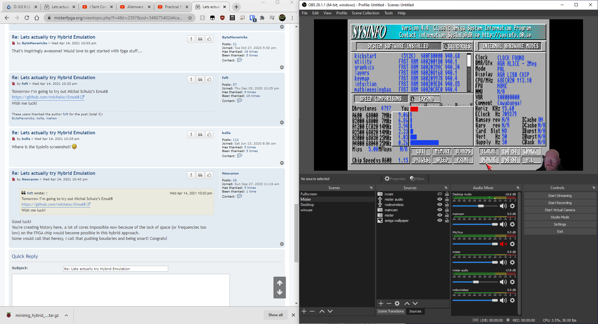Pop out the Audio Mixer dock
The image size is (598, 324).
coord(518,188)
